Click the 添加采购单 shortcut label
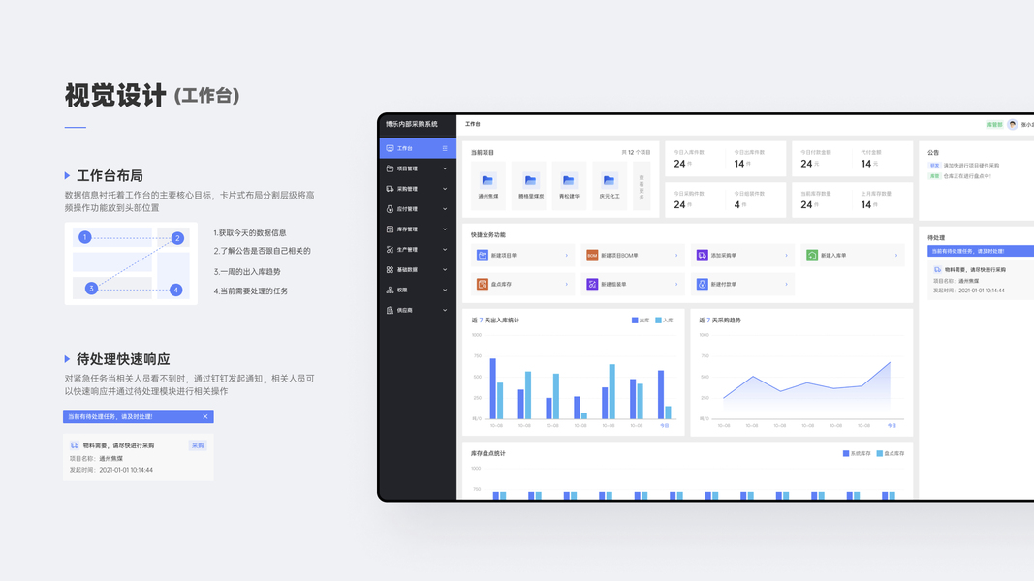Viewport: 1034px width, 581px height. pos(723,255)
